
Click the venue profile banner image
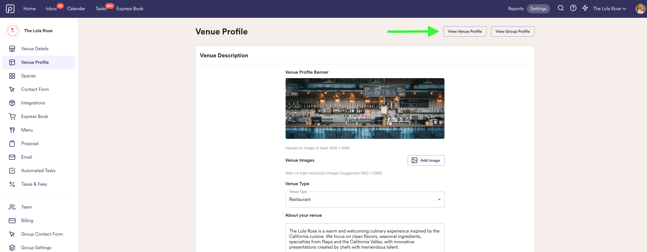pyautogui.click(x=365, y=109)
